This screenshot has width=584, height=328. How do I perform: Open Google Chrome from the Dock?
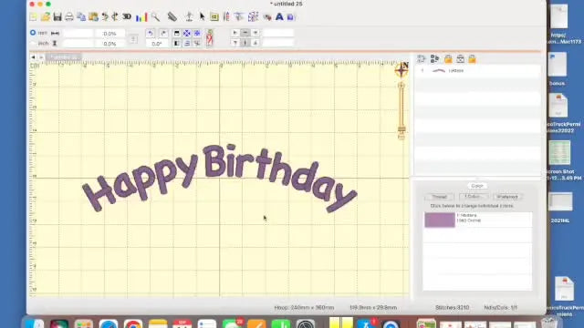click(133, 324)
